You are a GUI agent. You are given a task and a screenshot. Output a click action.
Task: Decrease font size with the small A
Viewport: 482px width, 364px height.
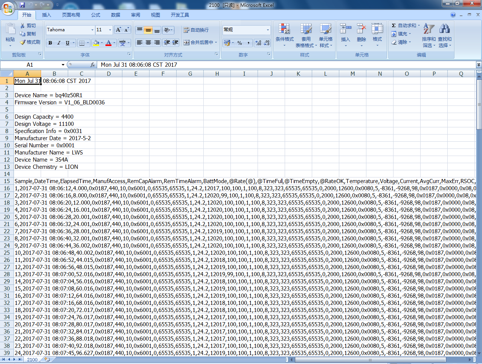click(127, 30)
